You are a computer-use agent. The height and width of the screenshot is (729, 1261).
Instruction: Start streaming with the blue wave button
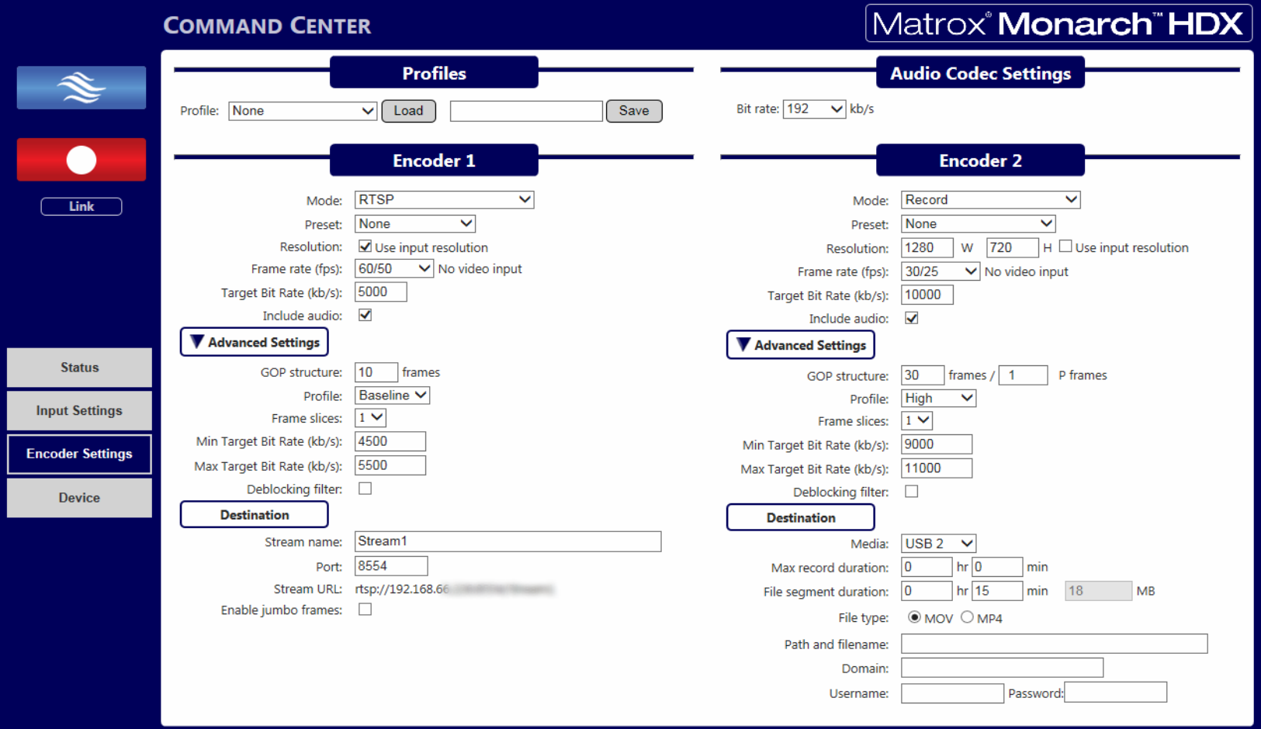point(81,88)
